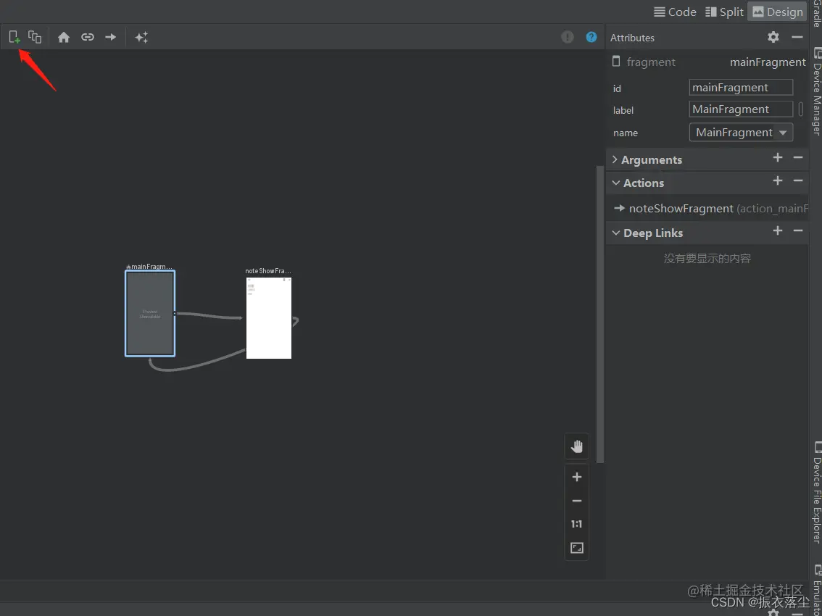Click the add action arrow icon
822x616 pixels.
click(x=111, y=37)
